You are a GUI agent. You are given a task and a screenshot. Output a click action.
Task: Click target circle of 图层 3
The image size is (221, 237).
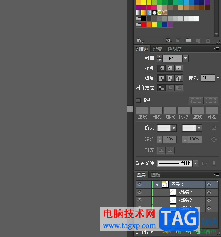coord(209,184)
